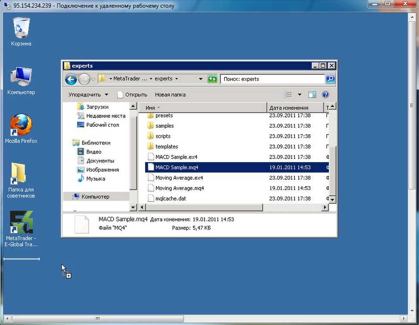Toggle the preview pane icon

point(312,95)
